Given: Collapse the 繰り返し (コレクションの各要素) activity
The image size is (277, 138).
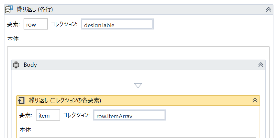Looking at the screenshot, I should (255, 100).
